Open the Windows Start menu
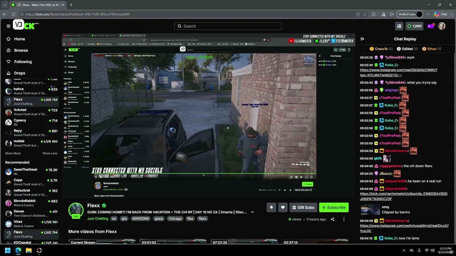 tap(8, 250)
